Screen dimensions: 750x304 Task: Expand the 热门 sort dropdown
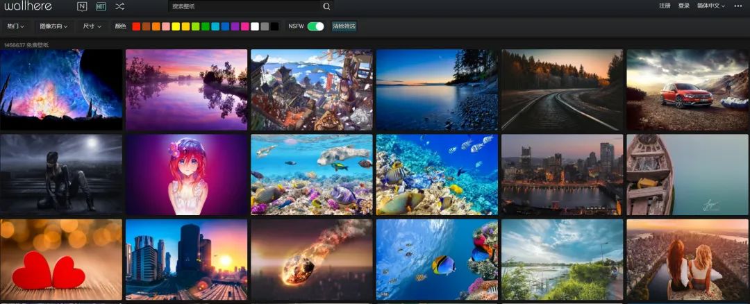[x=16, y=26]
